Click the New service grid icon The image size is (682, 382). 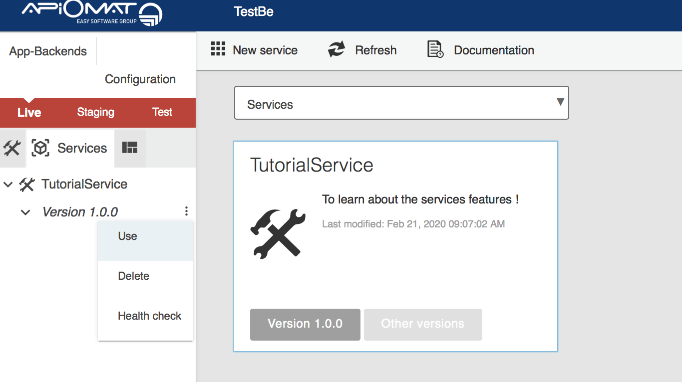tap(218, 49)
